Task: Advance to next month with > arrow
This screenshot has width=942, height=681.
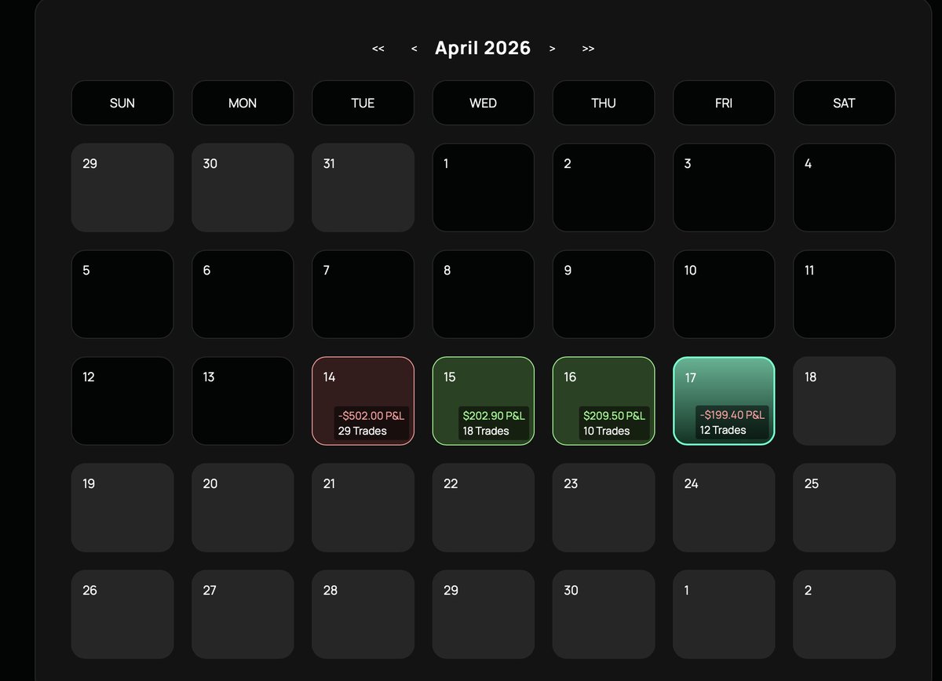Action: (x=553, y=49)
